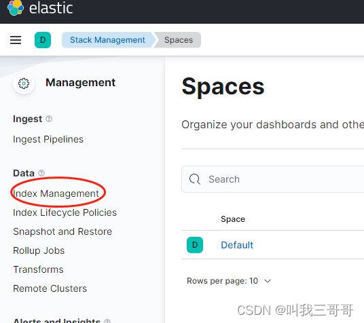This screenshot has height=323, width=364.
Task: Click the search magnifier icon
Action: [194, 179]
